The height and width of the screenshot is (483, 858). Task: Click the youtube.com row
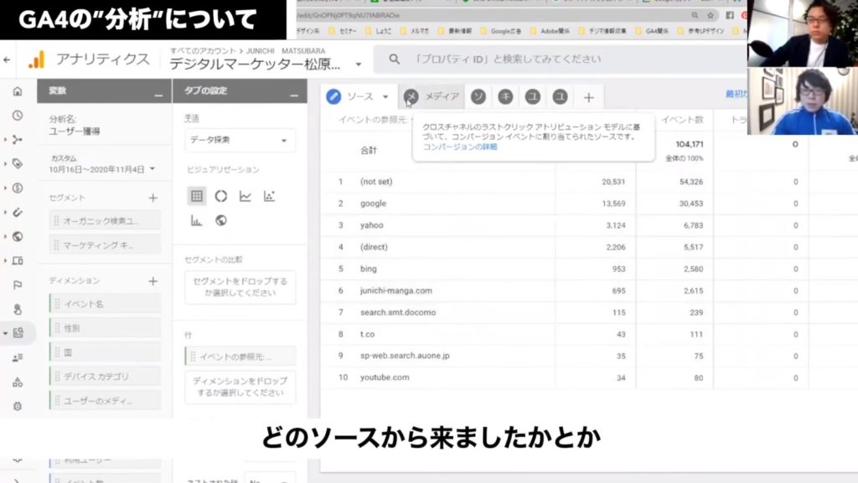click(x=589, y=378)
